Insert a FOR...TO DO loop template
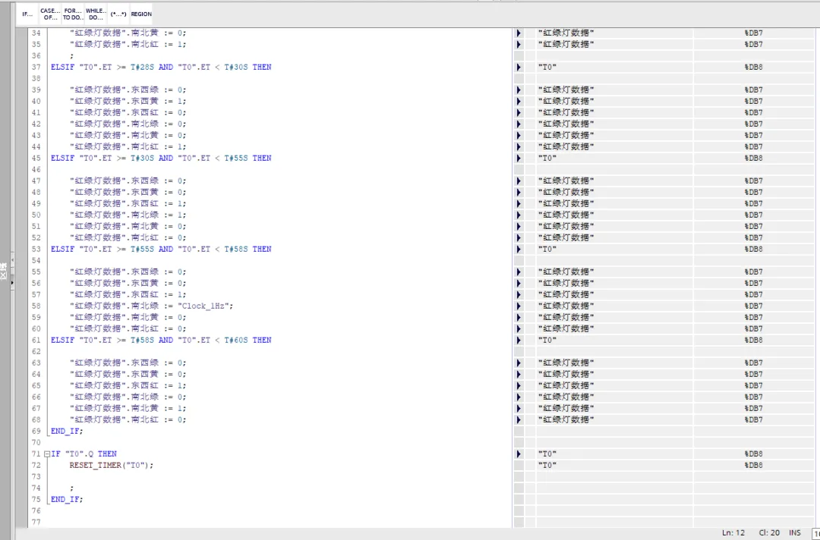 (73, 14)
